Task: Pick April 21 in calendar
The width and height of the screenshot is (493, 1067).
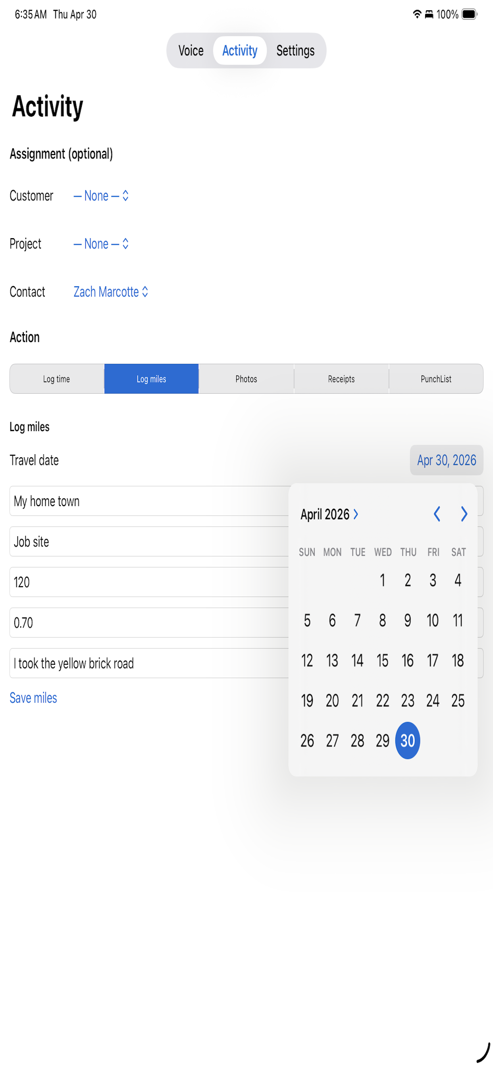Action: 357,701
